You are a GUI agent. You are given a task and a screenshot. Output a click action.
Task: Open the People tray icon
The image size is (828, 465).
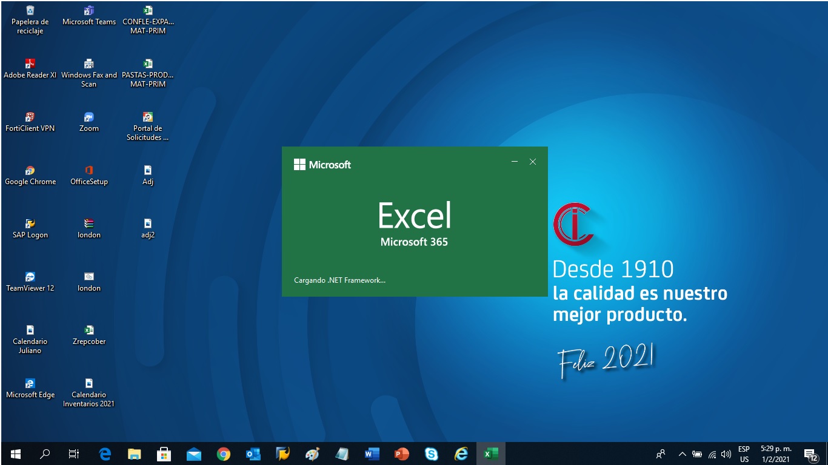[x=661, y=453]
